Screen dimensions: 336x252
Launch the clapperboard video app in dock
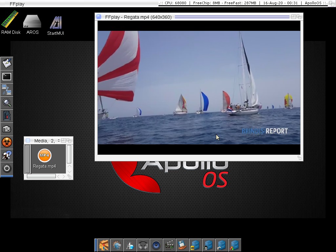point(169,245)
